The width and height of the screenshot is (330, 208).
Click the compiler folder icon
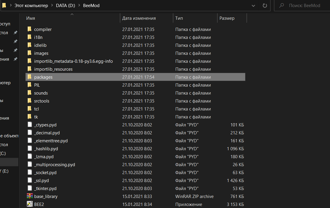point(29,29)
